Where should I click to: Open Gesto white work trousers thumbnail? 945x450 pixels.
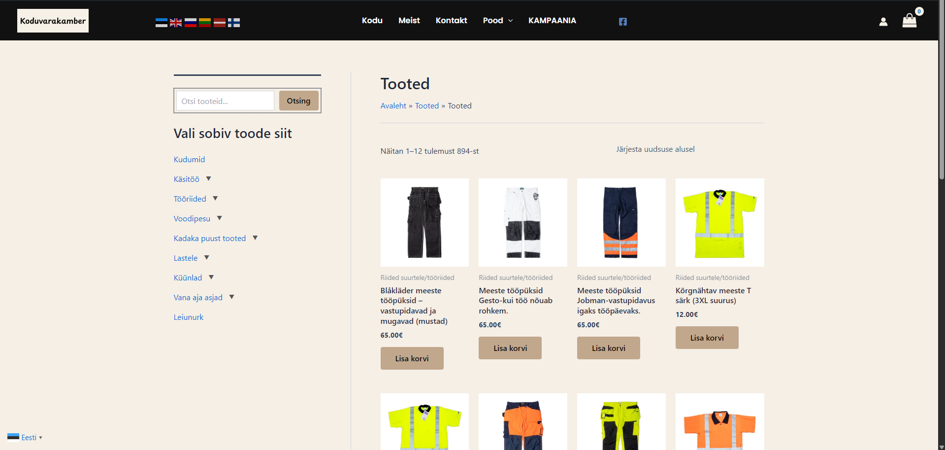click(523, 222)
